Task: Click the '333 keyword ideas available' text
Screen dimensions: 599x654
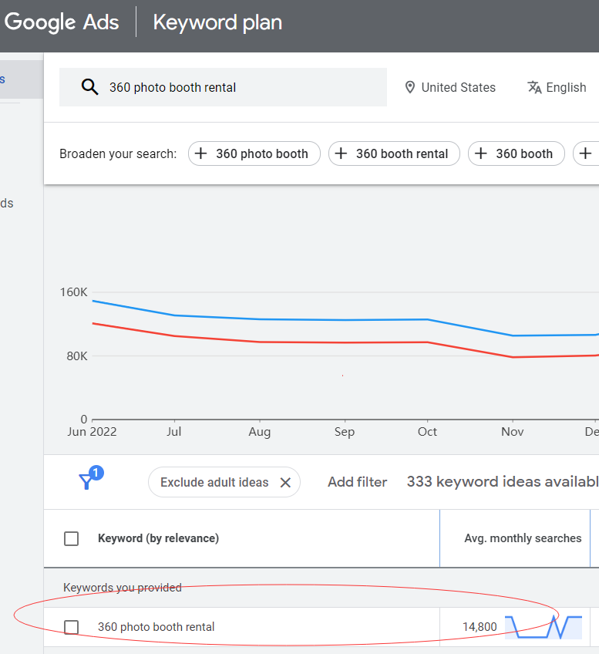Action: point(503,482)
